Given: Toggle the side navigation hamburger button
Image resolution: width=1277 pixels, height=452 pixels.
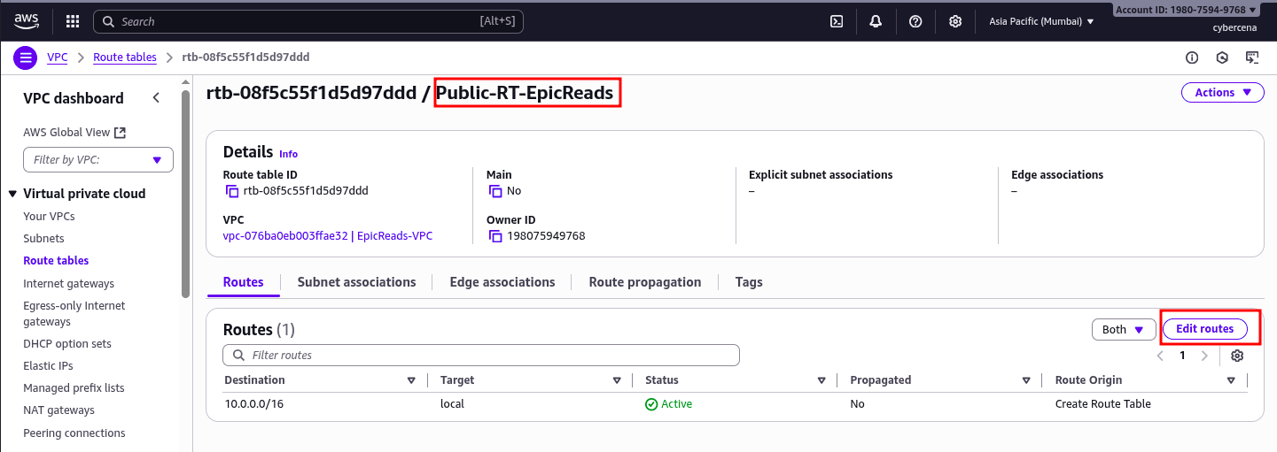Looking at the screenshot, I should pos(25,57).
